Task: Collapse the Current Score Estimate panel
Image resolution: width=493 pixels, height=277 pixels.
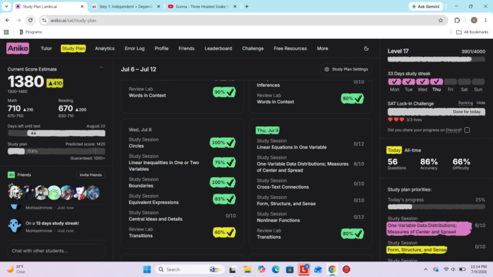Action: (101, 68)
